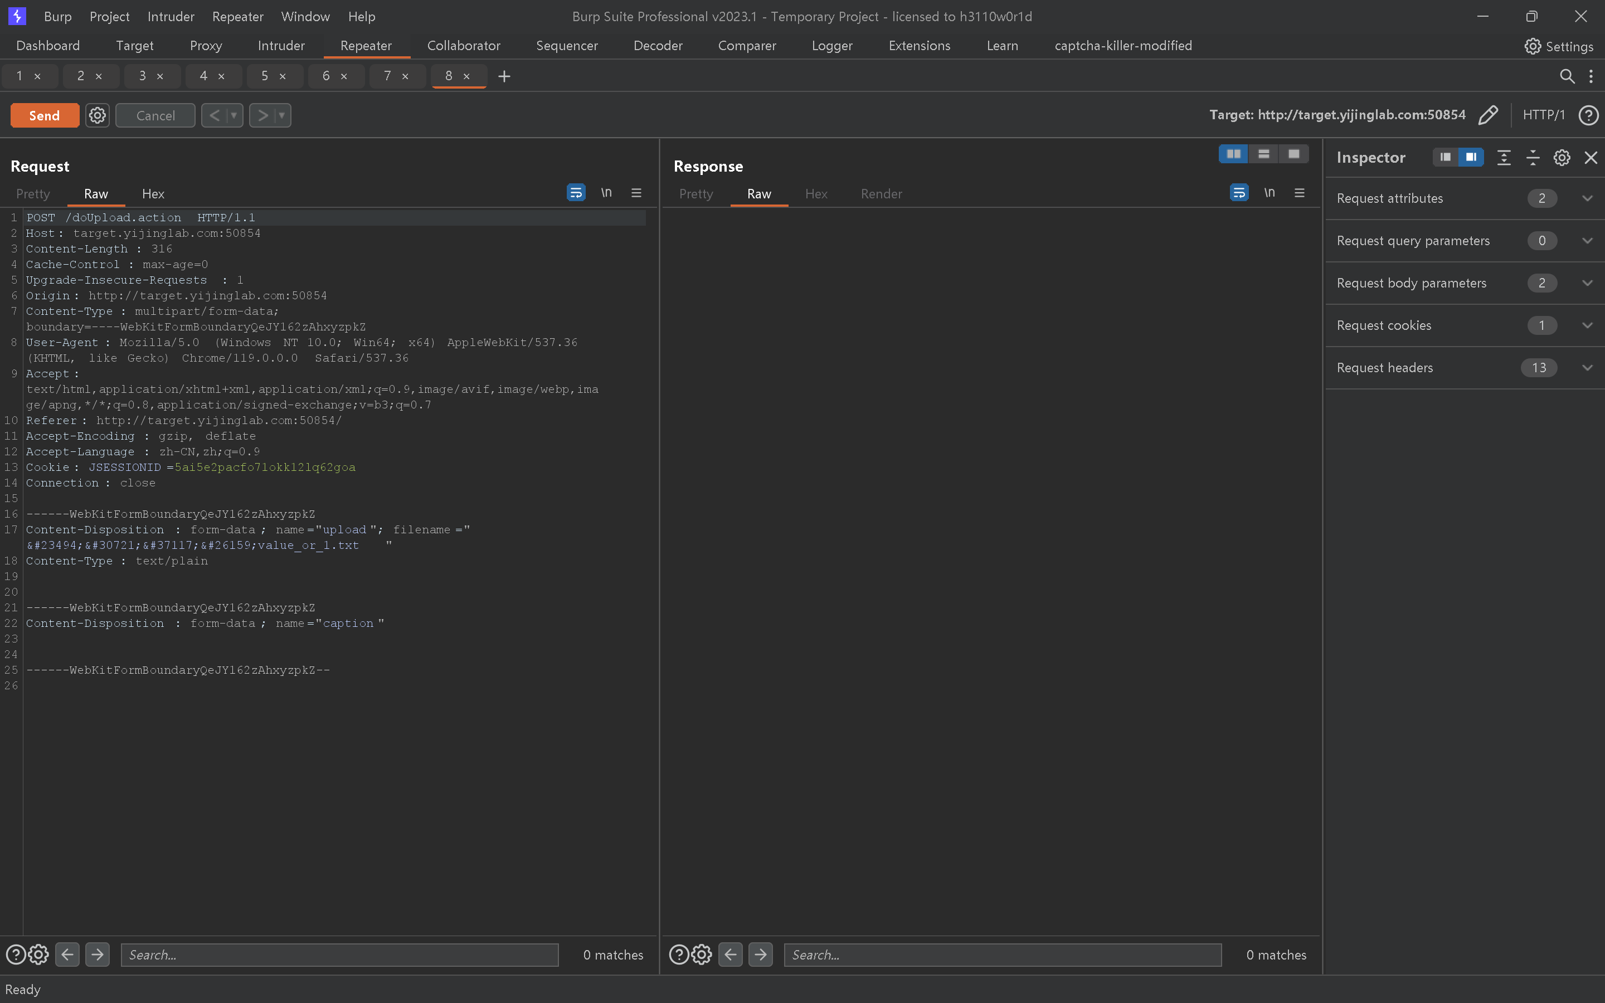Select the Pretty view for Request panel
The width and height of the screenshot is (1605, 1003).
pyautogui.click(x=32, y=193)
